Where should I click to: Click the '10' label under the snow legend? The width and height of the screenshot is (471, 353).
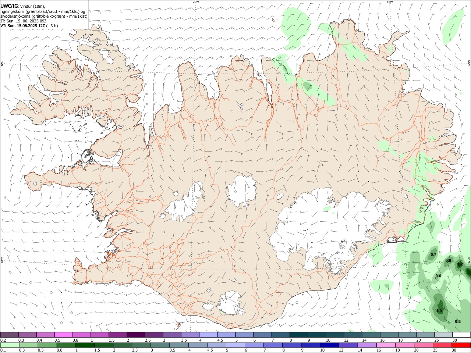point(328,340)
